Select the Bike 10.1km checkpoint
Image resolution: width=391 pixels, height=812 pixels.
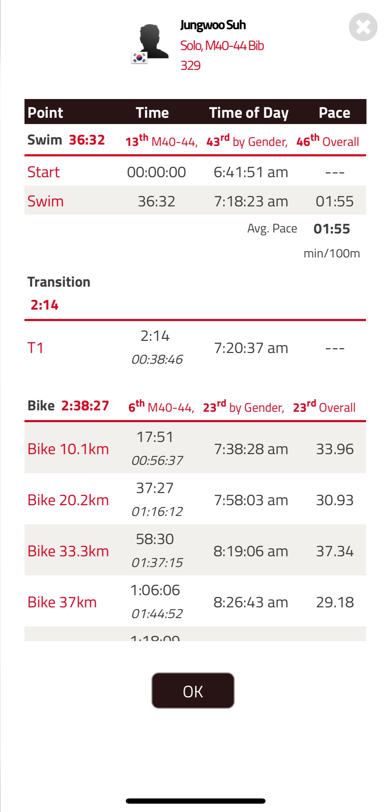click(x=68, y=449)
